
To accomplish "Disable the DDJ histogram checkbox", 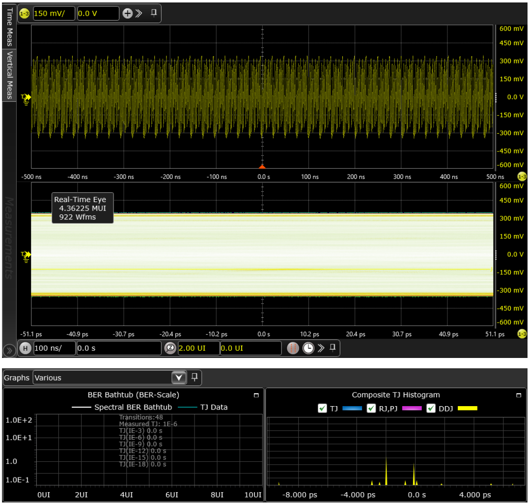I will [x=431, y=408].
